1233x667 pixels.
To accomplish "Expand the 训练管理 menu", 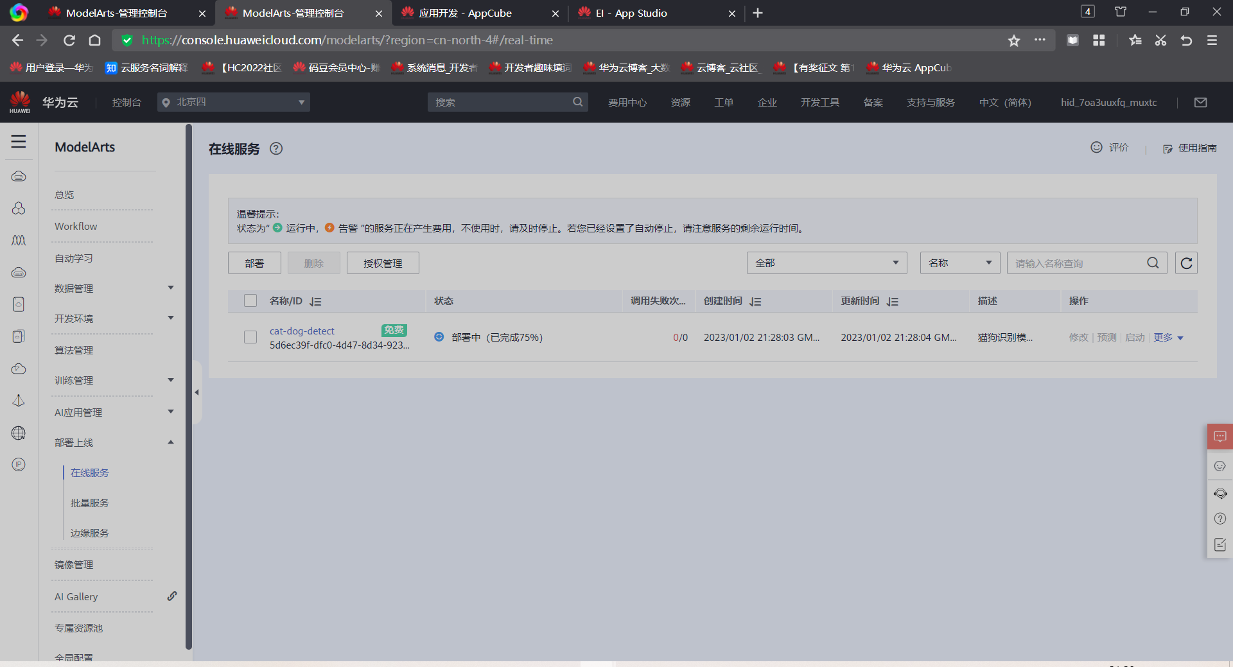I will coord(171,380).
